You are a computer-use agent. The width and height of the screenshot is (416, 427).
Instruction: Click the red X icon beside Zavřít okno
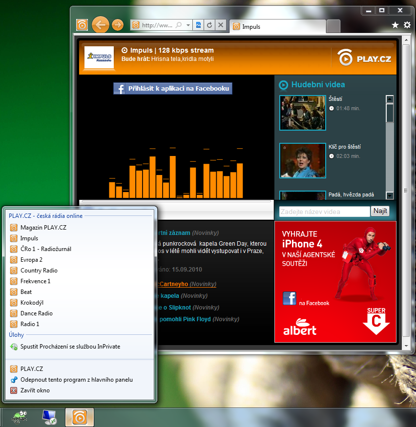14,390
